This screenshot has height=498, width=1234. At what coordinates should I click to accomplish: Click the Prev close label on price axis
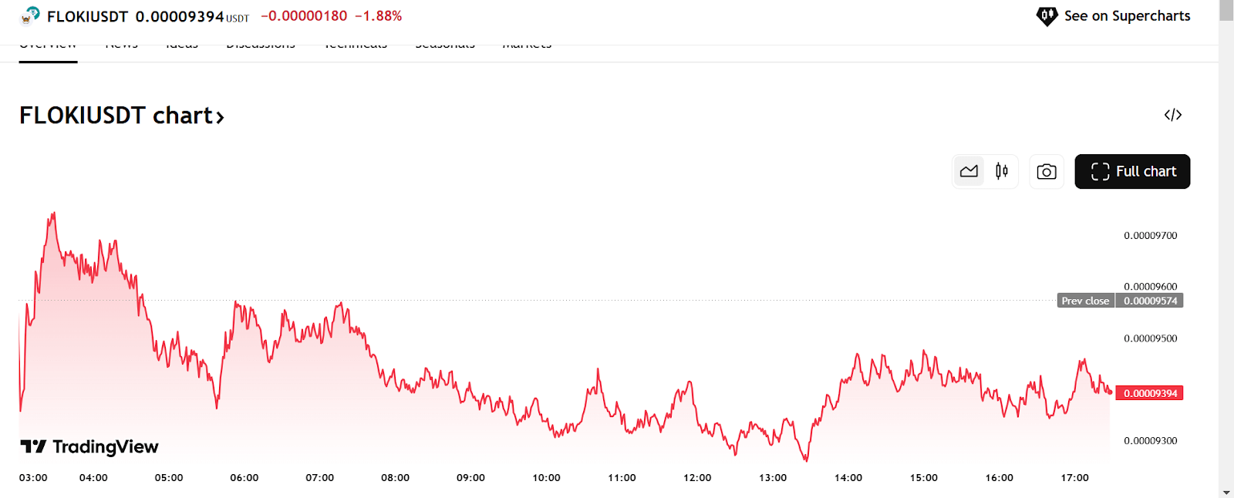(x=1085, y=301)
